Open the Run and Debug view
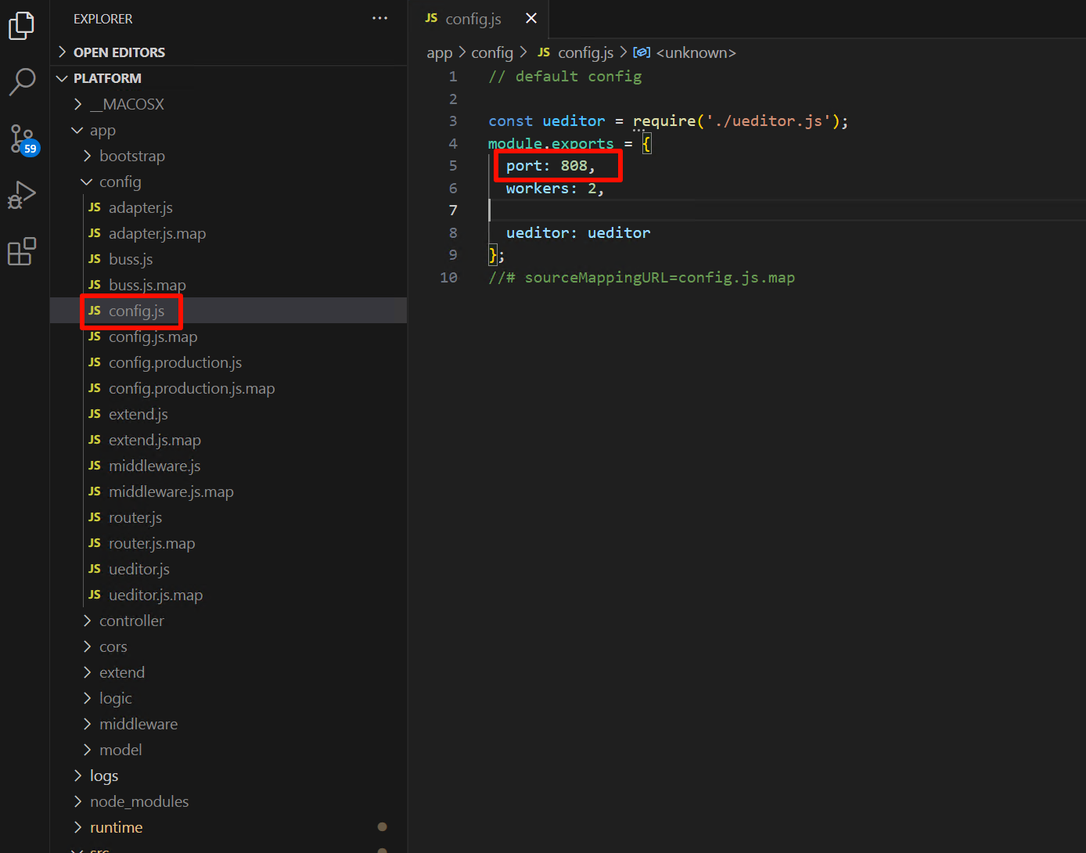 click(x=22, y=196)
